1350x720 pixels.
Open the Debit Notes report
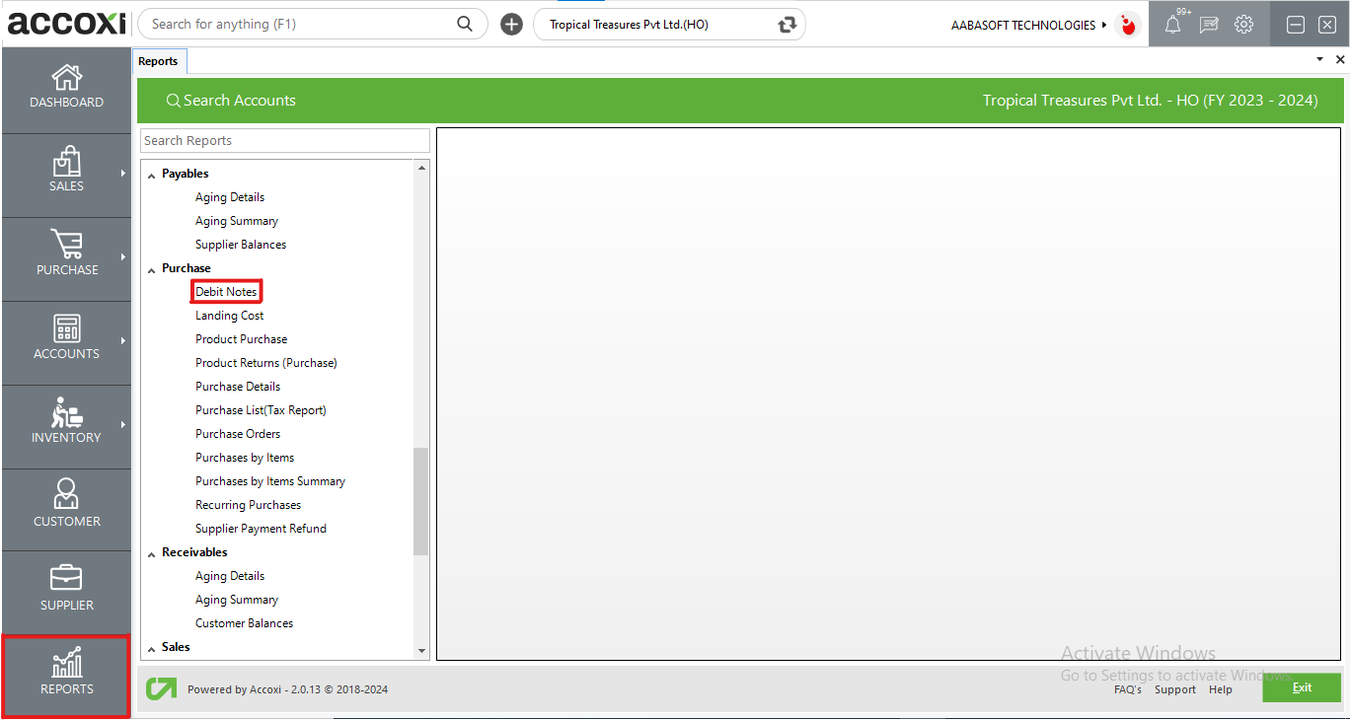click(226, 292)
